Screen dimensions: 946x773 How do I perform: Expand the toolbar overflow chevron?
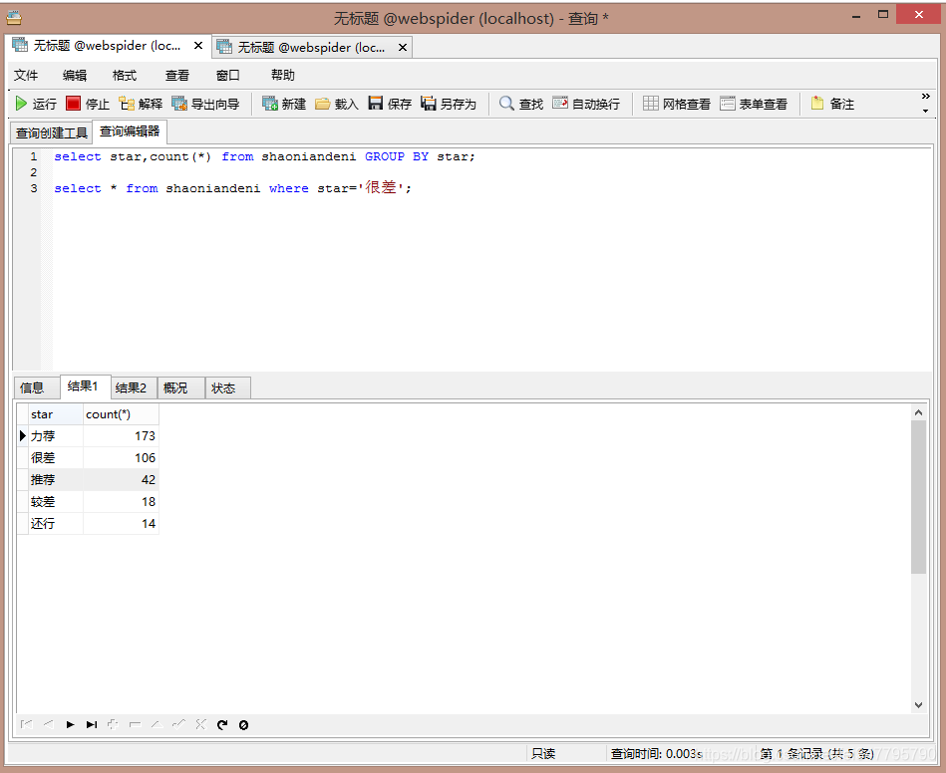tap(925, 97)
